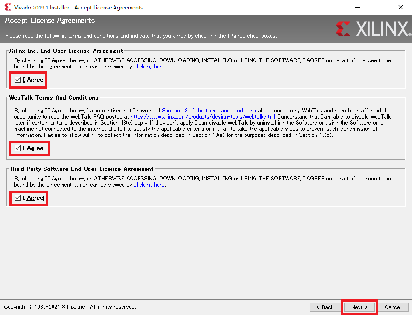Close the installer with the X button

[401, 8]
